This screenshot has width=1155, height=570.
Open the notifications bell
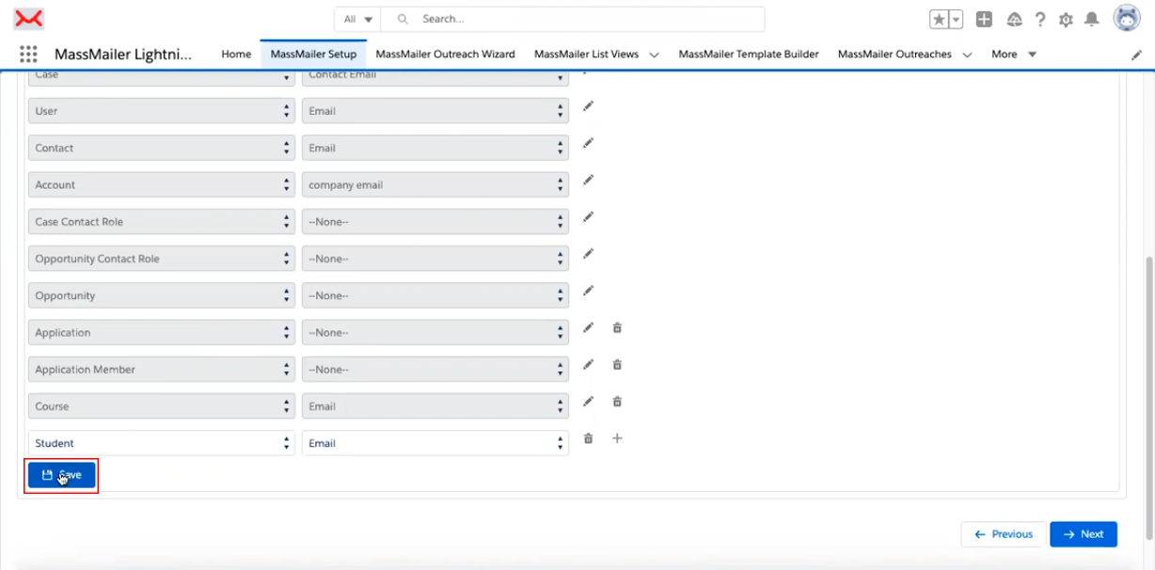pos(1091,19)
